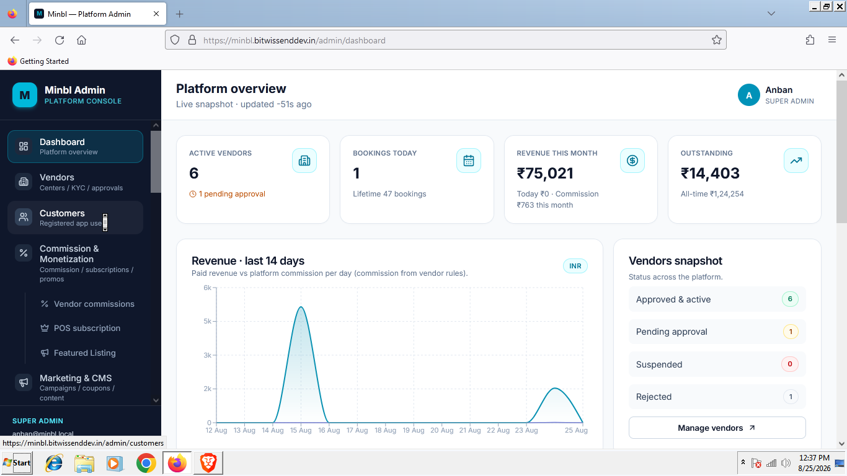
Task: Open Customers in sidebar menu
Action: click(x=75, y=218)
